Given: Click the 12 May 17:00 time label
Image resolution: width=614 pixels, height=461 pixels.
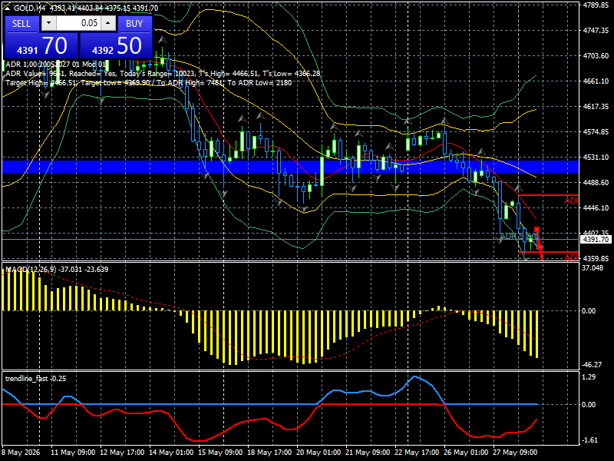Looking at the screenshot, I should [122, 453].
